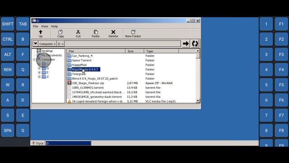Select the Telegram folder
Viewport: 289px width, 163px height.
click(79, 74)
